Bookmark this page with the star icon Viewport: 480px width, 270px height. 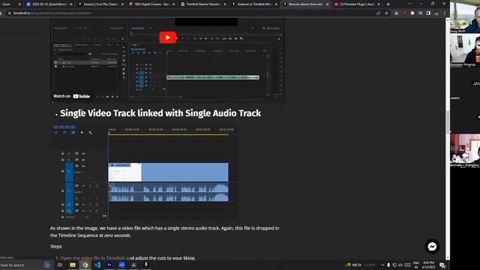point(387,13)
